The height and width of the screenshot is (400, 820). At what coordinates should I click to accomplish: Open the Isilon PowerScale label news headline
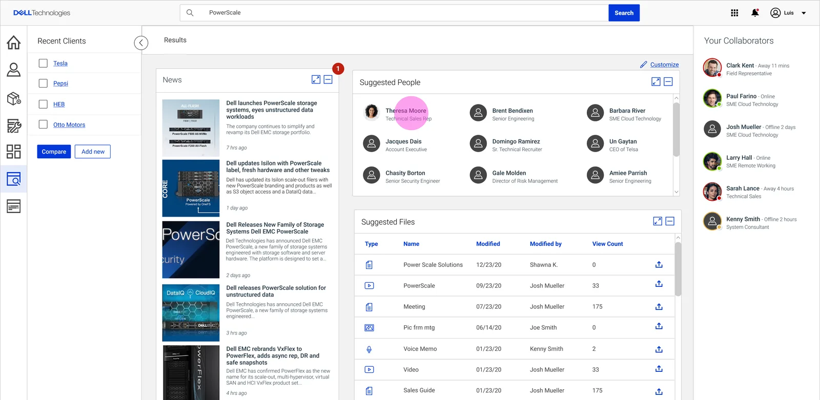click(278, 166)
